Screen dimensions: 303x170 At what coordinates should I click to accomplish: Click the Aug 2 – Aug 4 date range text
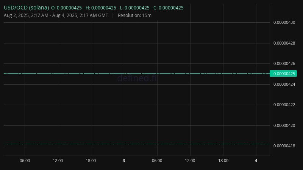pos(56,15)
